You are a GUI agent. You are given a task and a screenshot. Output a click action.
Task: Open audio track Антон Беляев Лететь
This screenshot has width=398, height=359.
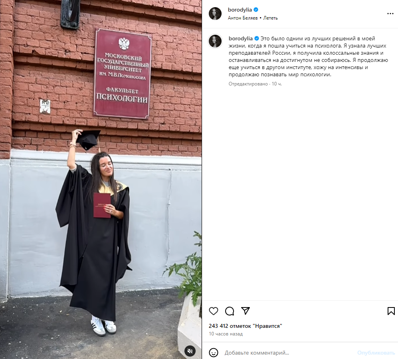point(253,18)
